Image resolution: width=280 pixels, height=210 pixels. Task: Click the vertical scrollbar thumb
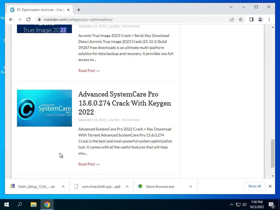click(x=273, y=153)
